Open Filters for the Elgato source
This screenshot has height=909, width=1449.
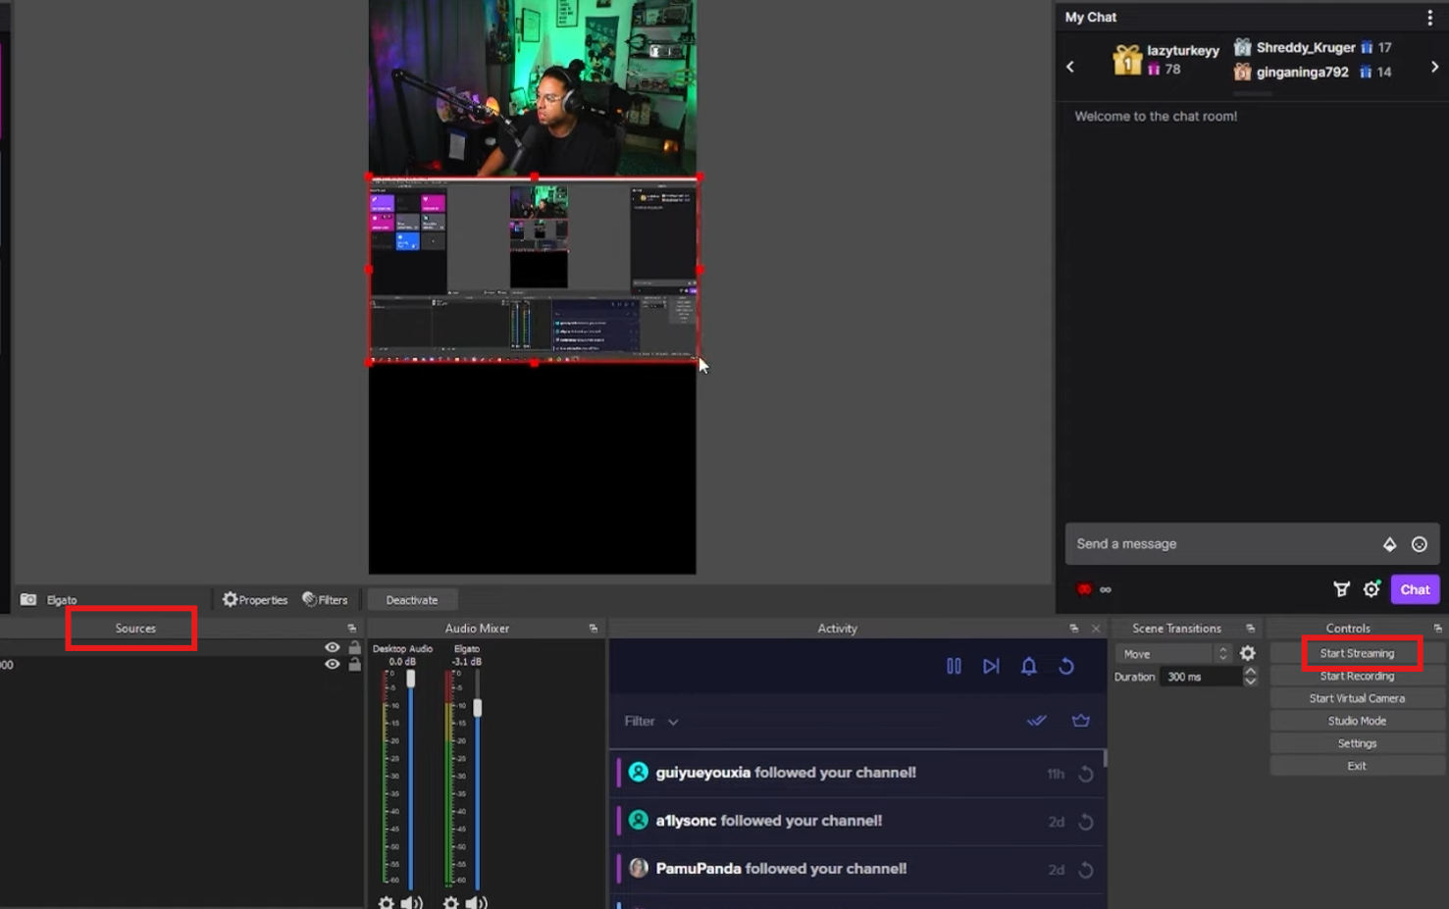click(x=327, y=599)
